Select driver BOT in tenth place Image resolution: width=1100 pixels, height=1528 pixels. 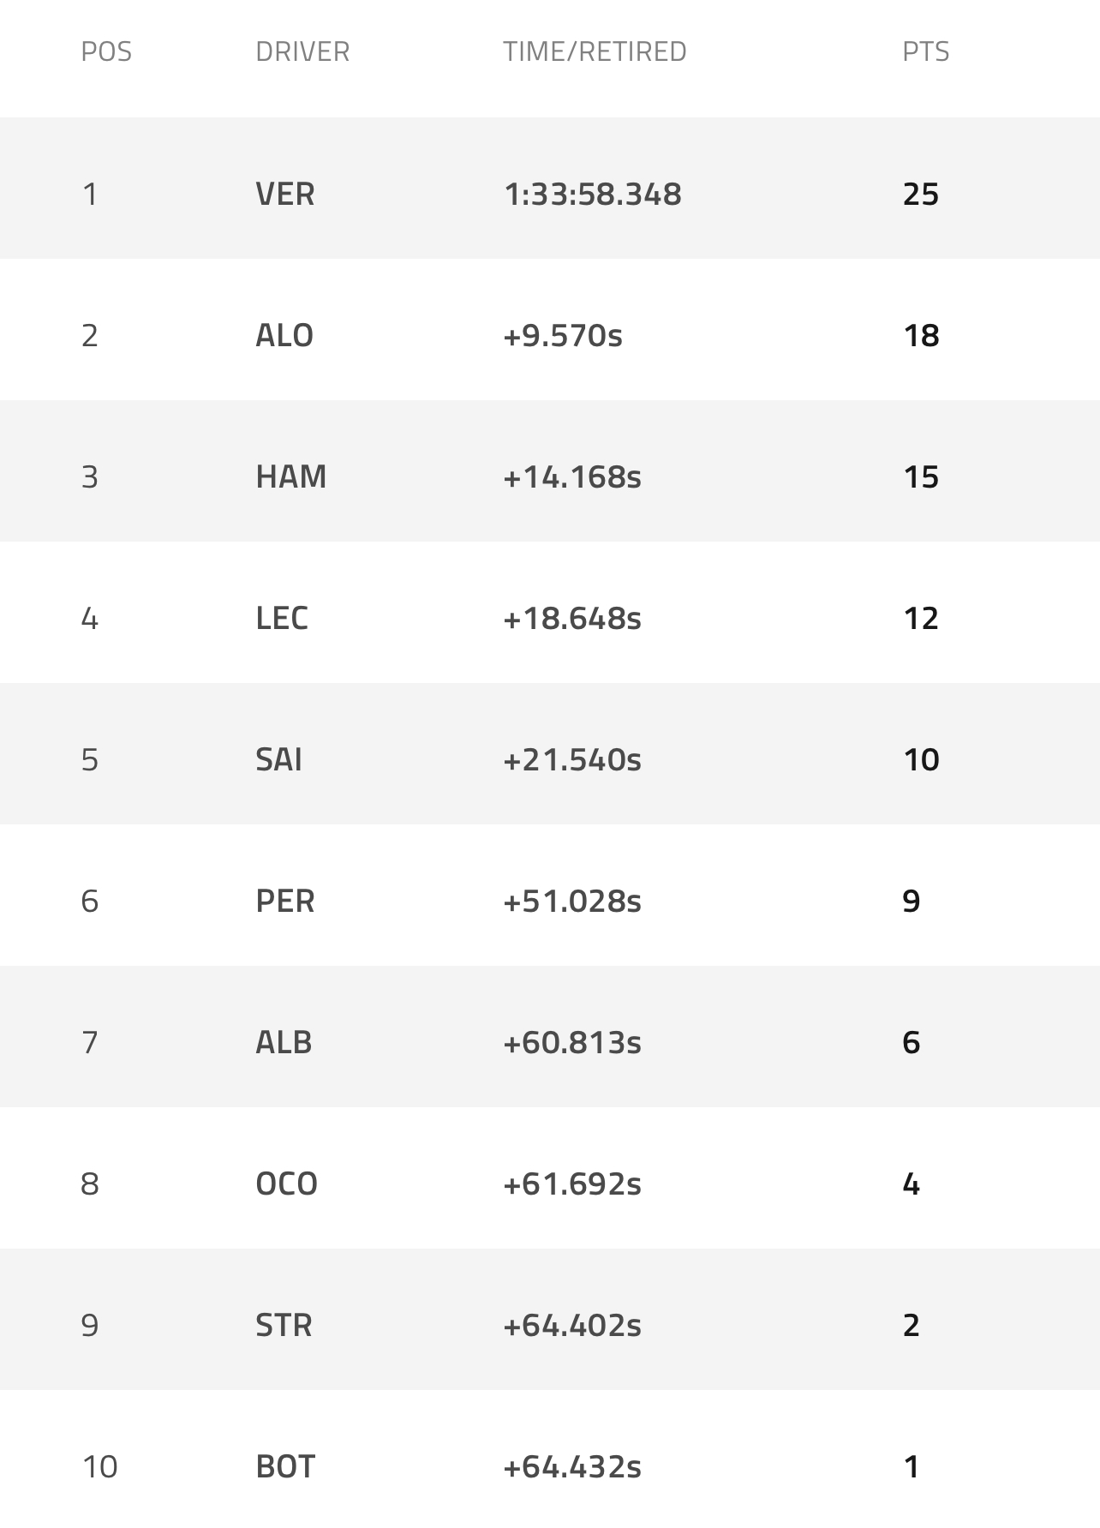click(x=285, y=1467)
